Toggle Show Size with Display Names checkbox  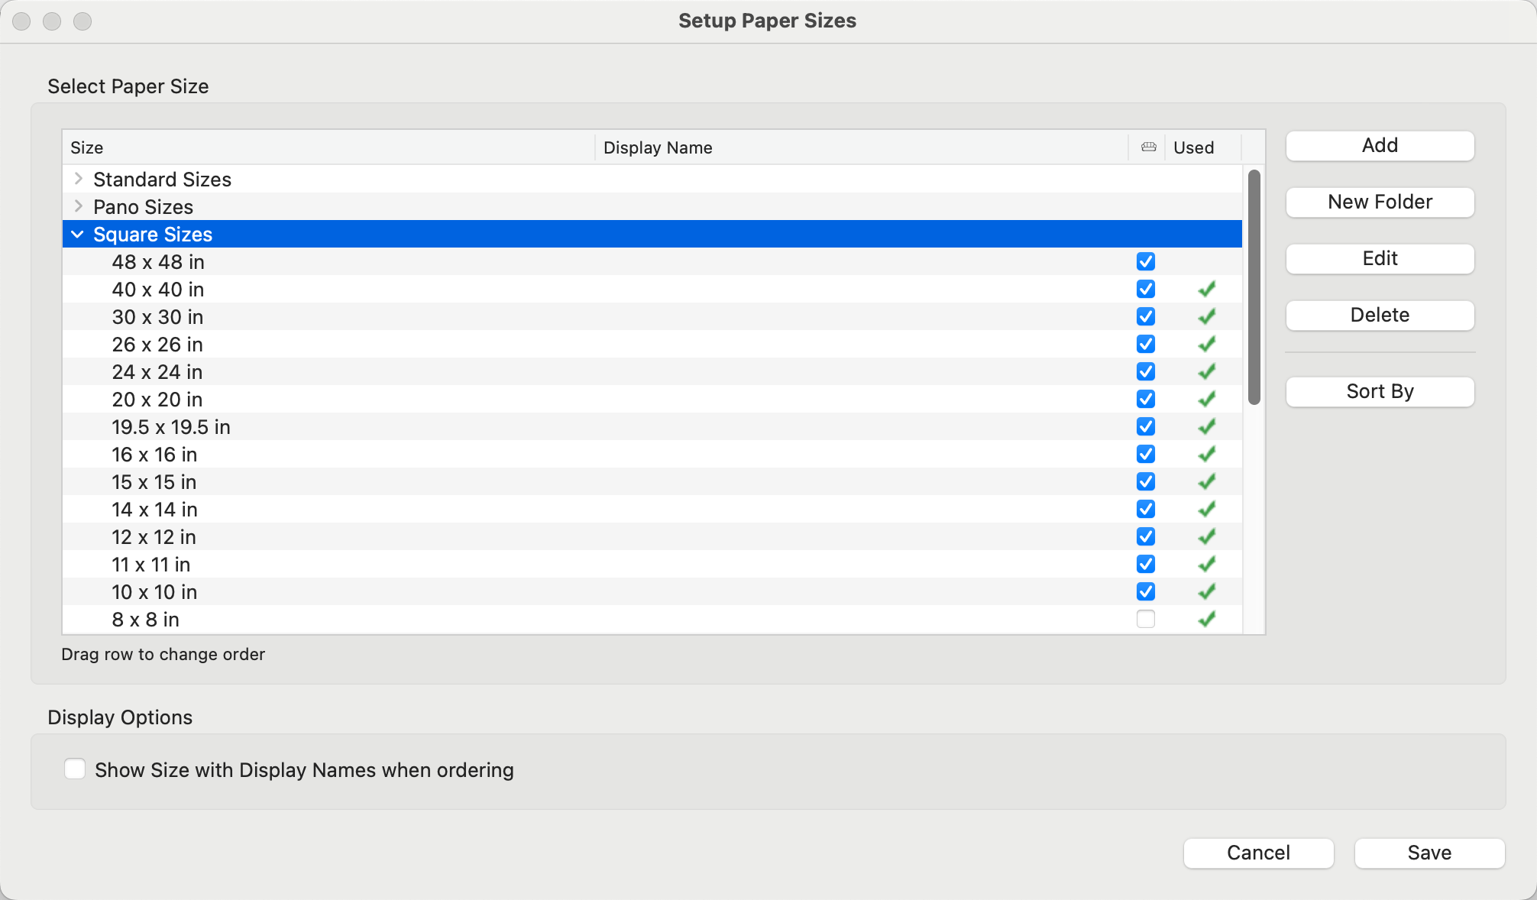coord(75,769)
